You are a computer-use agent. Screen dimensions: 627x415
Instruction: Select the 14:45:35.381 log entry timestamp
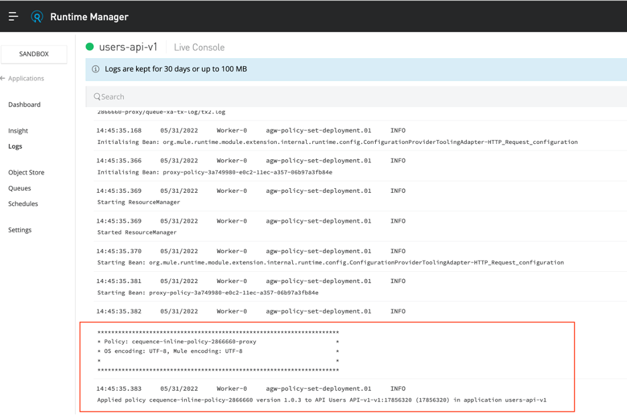point(119,281)
